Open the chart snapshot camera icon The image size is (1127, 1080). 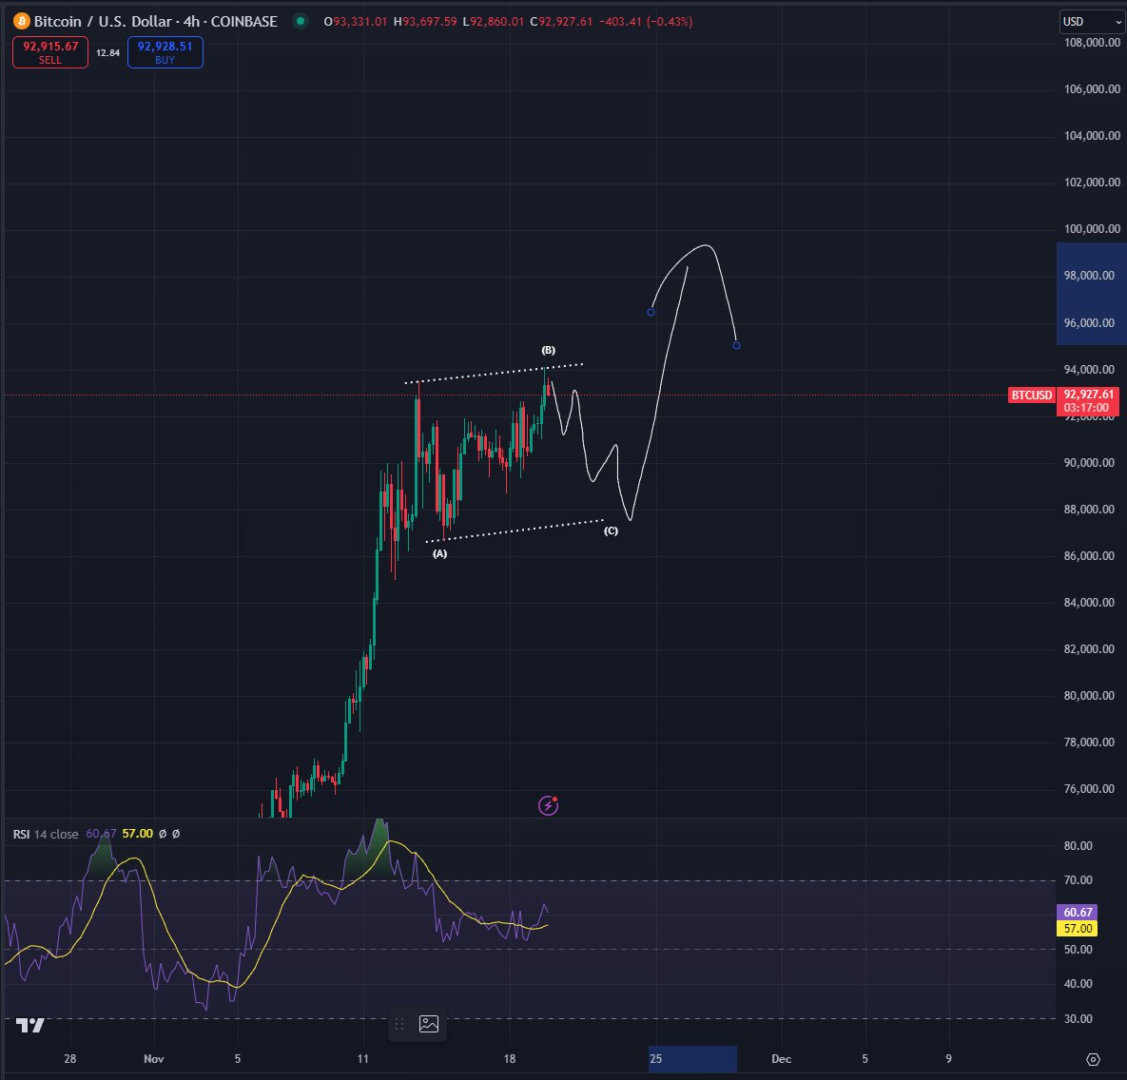tap(427, 1026)
